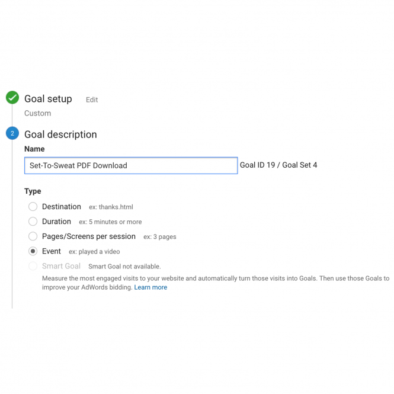Click the Duration label text
Image resolution: width=394 pixels, height=394 pixels.
[56, 222]
